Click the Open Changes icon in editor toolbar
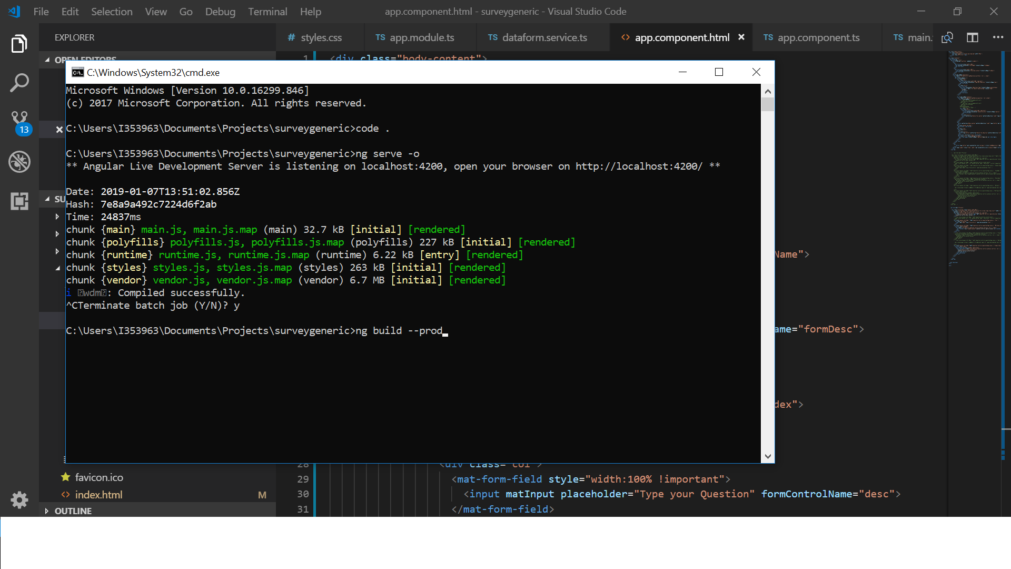This screenshot has width=1011, height=569. tap(947, 37)
